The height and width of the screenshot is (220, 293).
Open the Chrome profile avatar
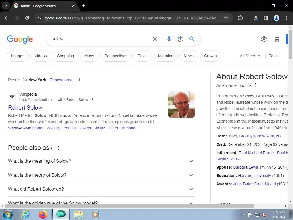pos(276,18)
